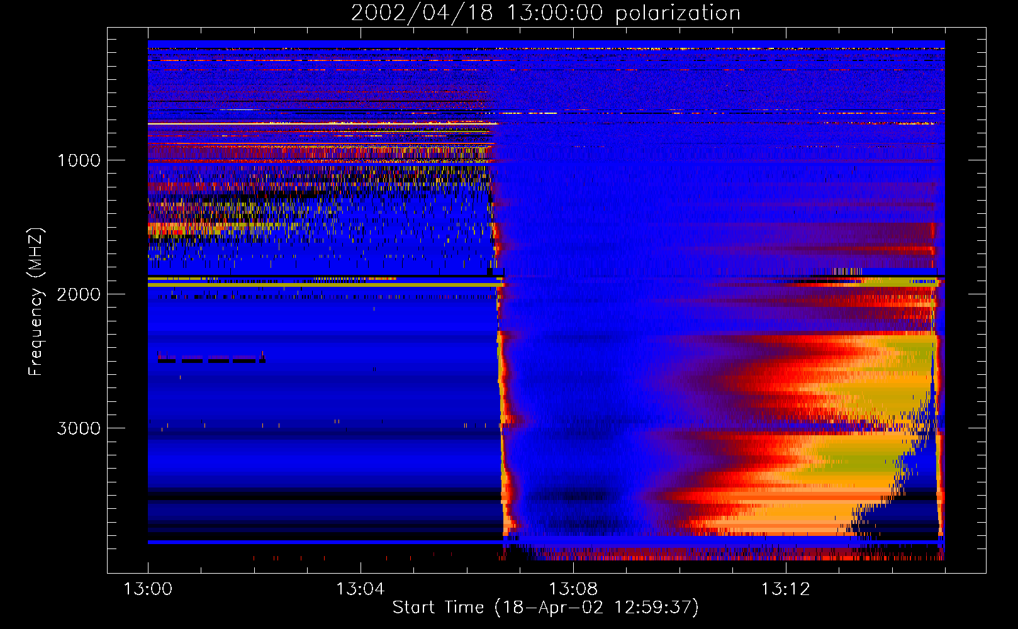The height and width of the screenshot is (629, 1018).
Task: Click the 13:04 time tick label
Action: click(x=360, y=589)
